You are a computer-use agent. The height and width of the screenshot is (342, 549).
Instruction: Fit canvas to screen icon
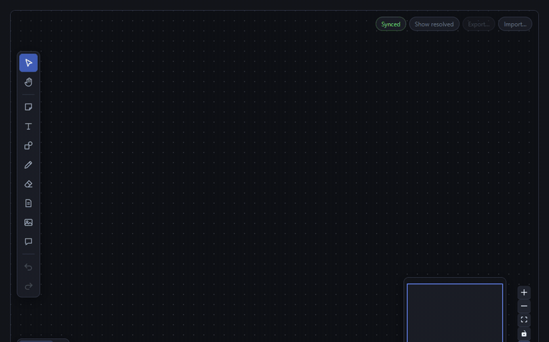(524, 320)
